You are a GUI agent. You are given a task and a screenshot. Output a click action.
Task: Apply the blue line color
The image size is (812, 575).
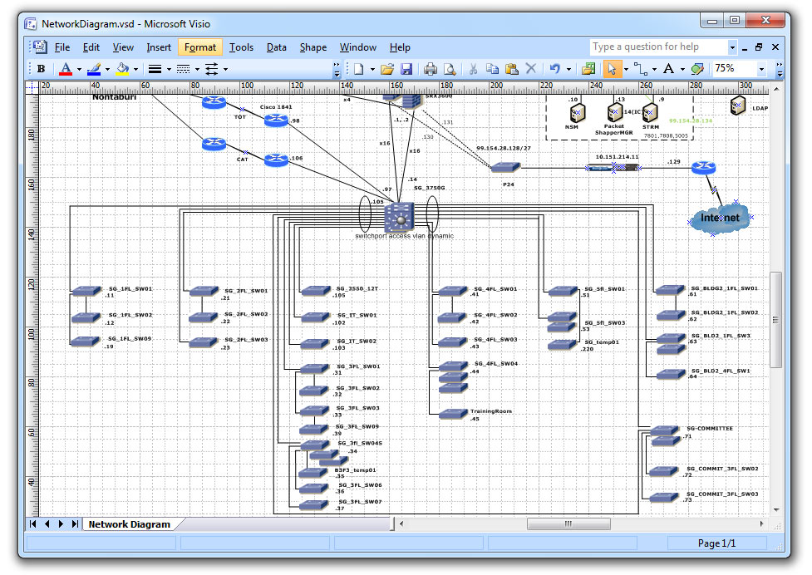(94, 69)
